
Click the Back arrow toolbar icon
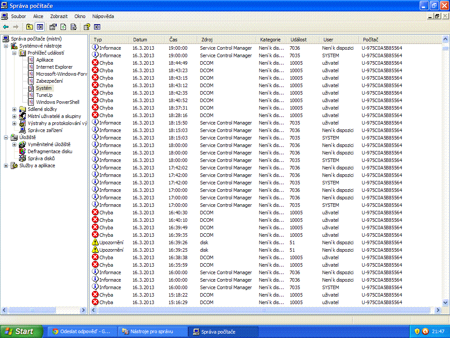[x=6, y=27]
